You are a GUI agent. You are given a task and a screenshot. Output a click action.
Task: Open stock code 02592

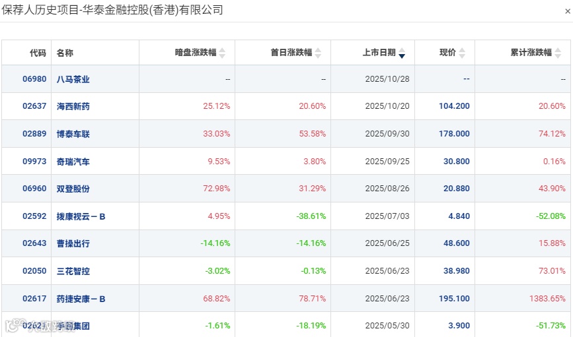coord(34,216)
